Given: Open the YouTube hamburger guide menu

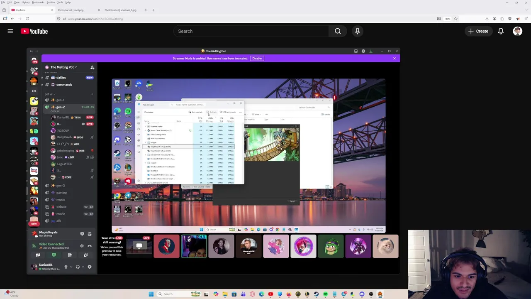Looking at the screenshot, I should coord(10,31).
